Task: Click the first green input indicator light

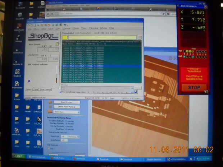Action: (x=187, y=51)
